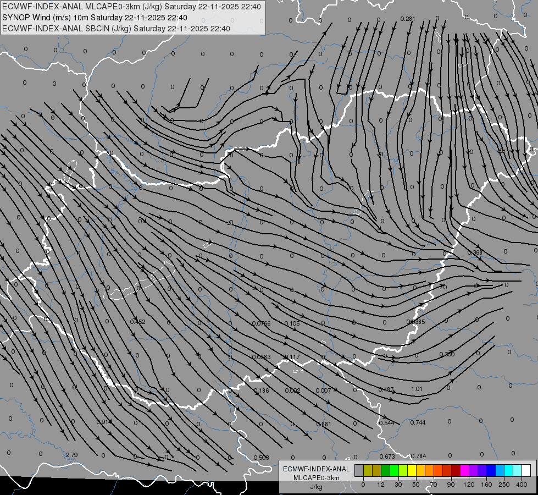Click the map value 0.487
The height and width of the screenshot is (495, 538).
386,389
